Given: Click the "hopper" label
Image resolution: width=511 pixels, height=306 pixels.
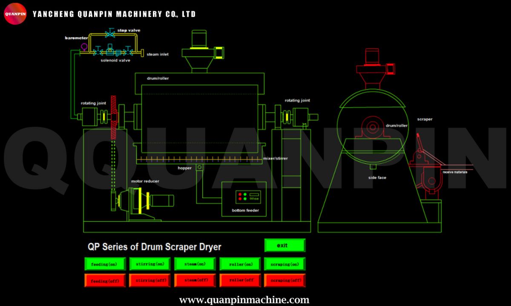Looking at the screenshot, I should [185, 168].
